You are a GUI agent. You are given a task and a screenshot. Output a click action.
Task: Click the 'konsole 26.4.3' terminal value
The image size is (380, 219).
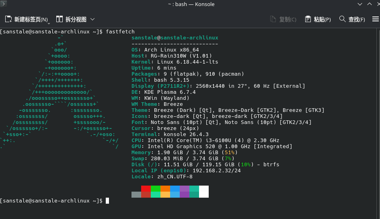click(186, 134)
